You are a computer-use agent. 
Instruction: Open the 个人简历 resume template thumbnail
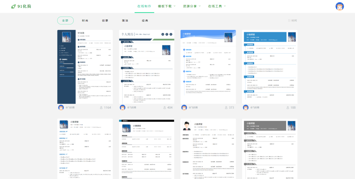point(147,67)
